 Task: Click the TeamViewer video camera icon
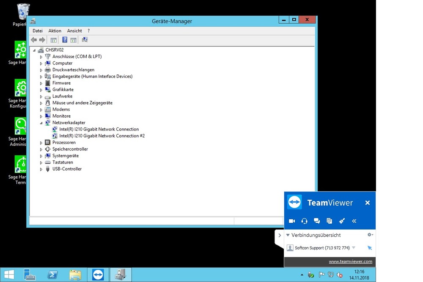point(291,221)
